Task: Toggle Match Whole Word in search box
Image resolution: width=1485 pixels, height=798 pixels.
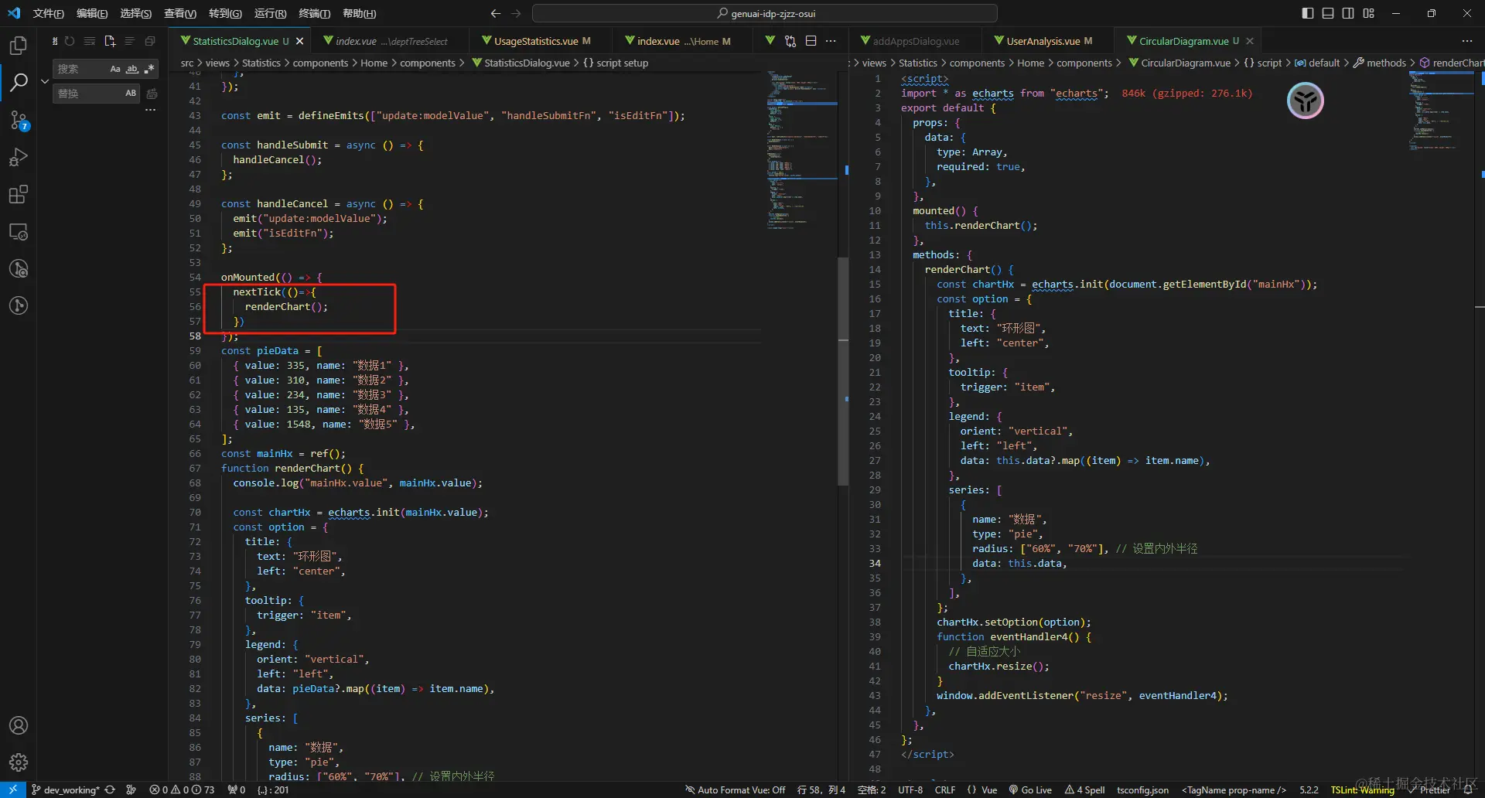Action: [132, 69]
